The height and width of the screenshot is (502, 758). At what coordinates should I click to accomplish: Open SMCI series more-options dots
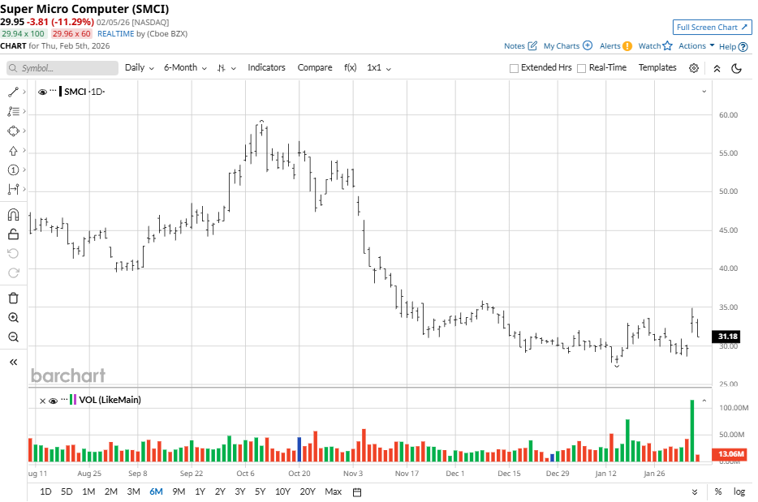tap(54, 90)
